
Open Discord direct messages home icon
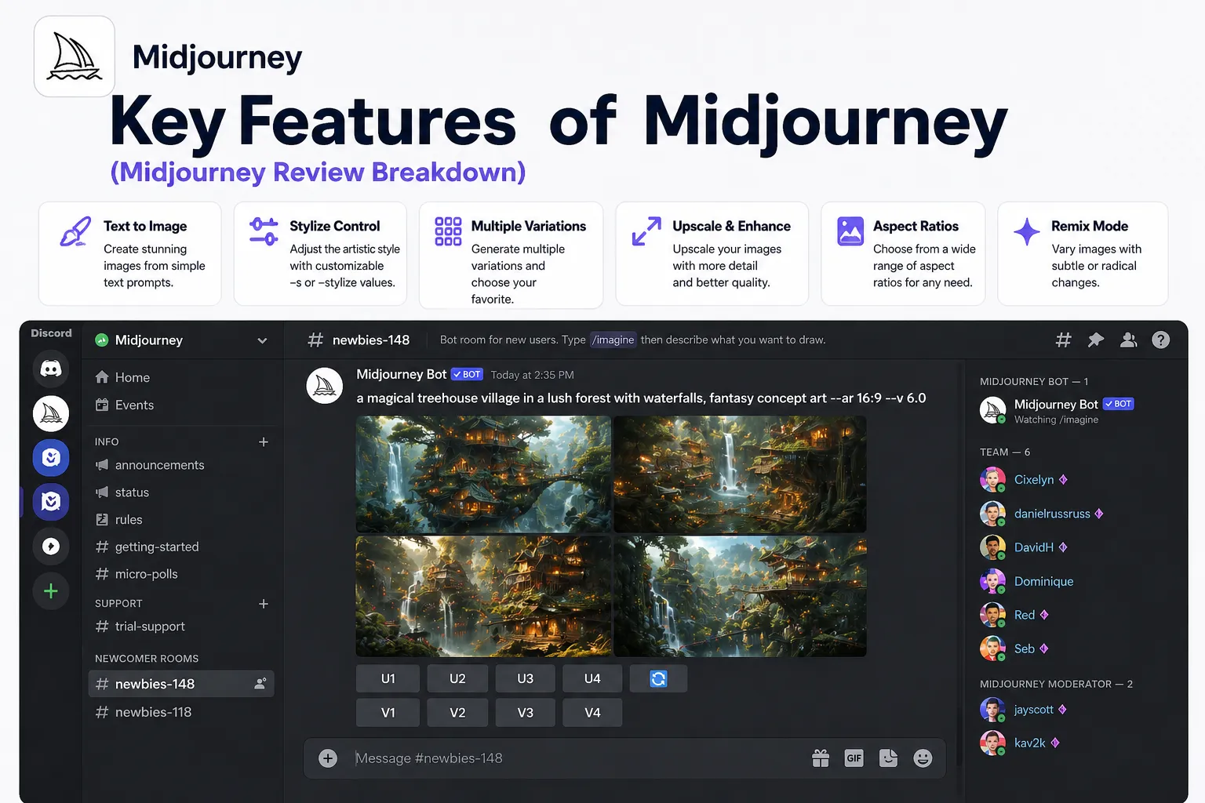pos(51,369)
